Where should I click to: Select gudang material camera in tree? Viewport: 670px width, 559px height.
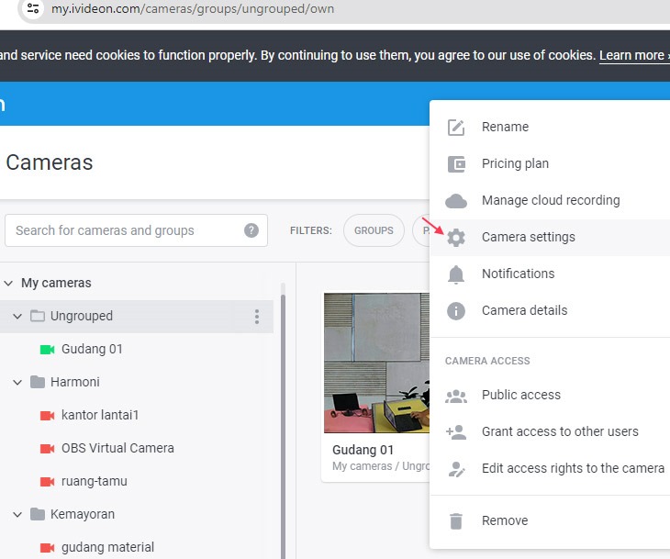(107, 547)
